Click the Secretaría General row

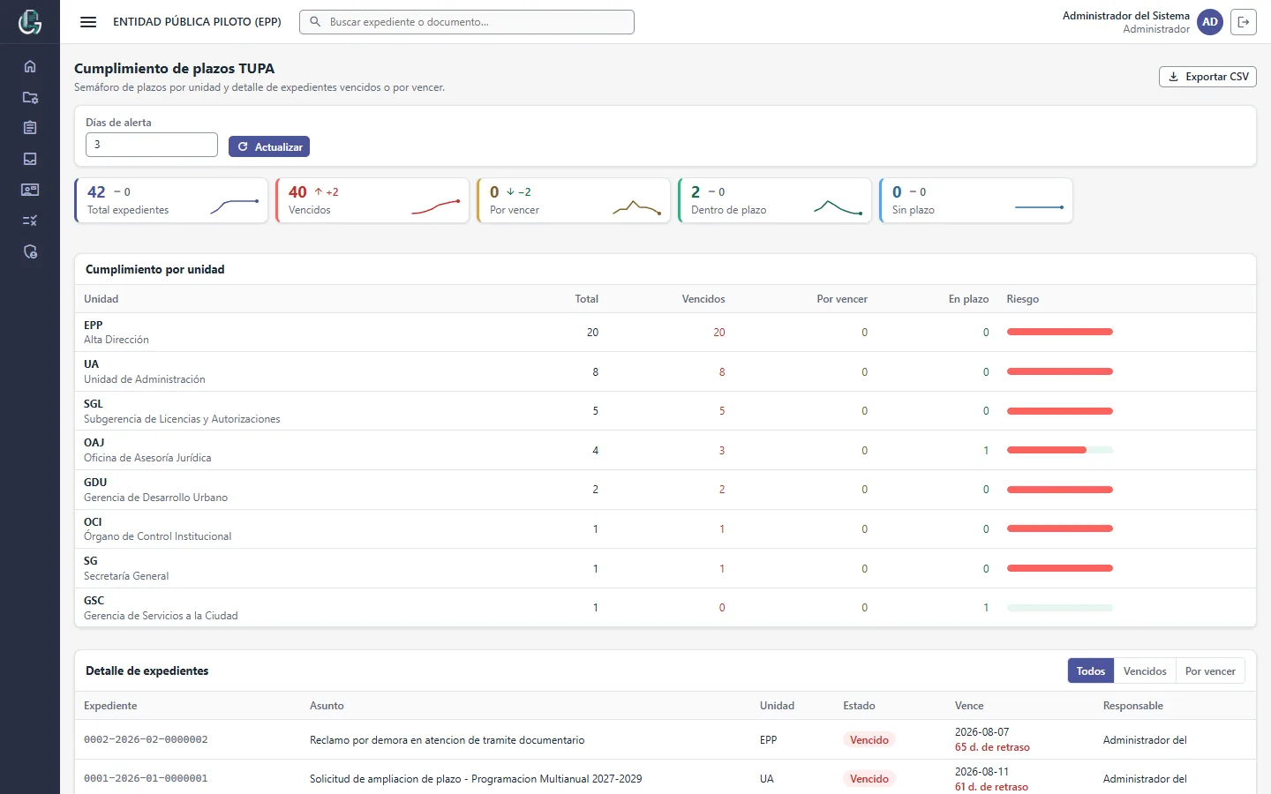click(666, 568)
